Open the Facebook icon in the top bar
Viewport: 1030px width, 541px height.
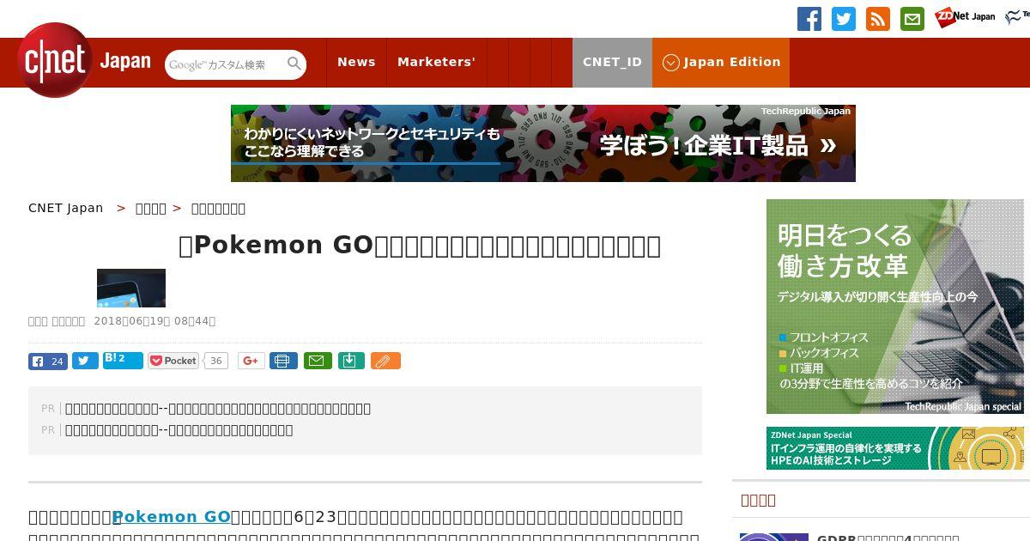pos(809,19)
